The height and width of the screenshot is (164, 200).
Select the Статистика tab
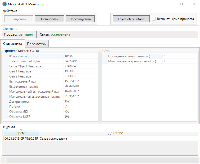click(13, 44)
